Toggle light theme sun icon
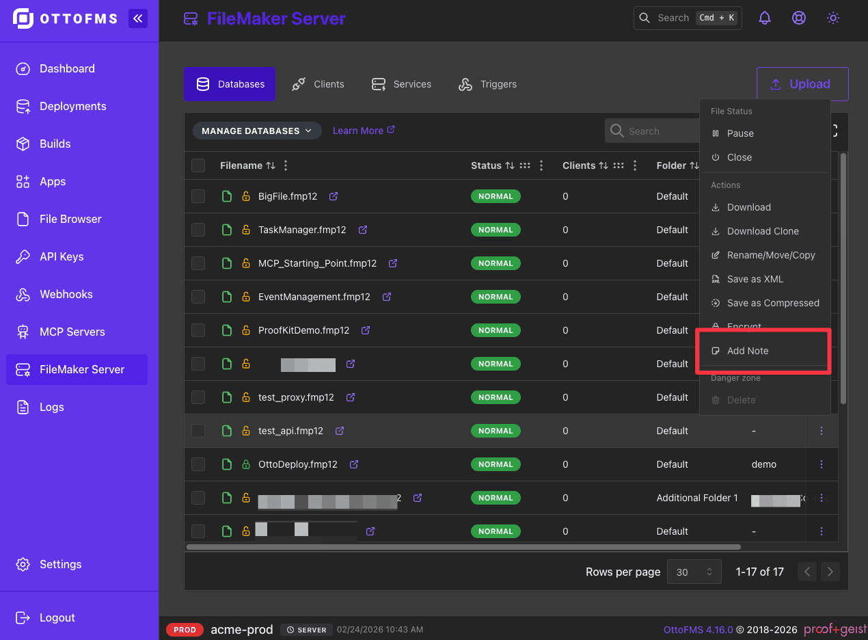 (x=832, y=18)
